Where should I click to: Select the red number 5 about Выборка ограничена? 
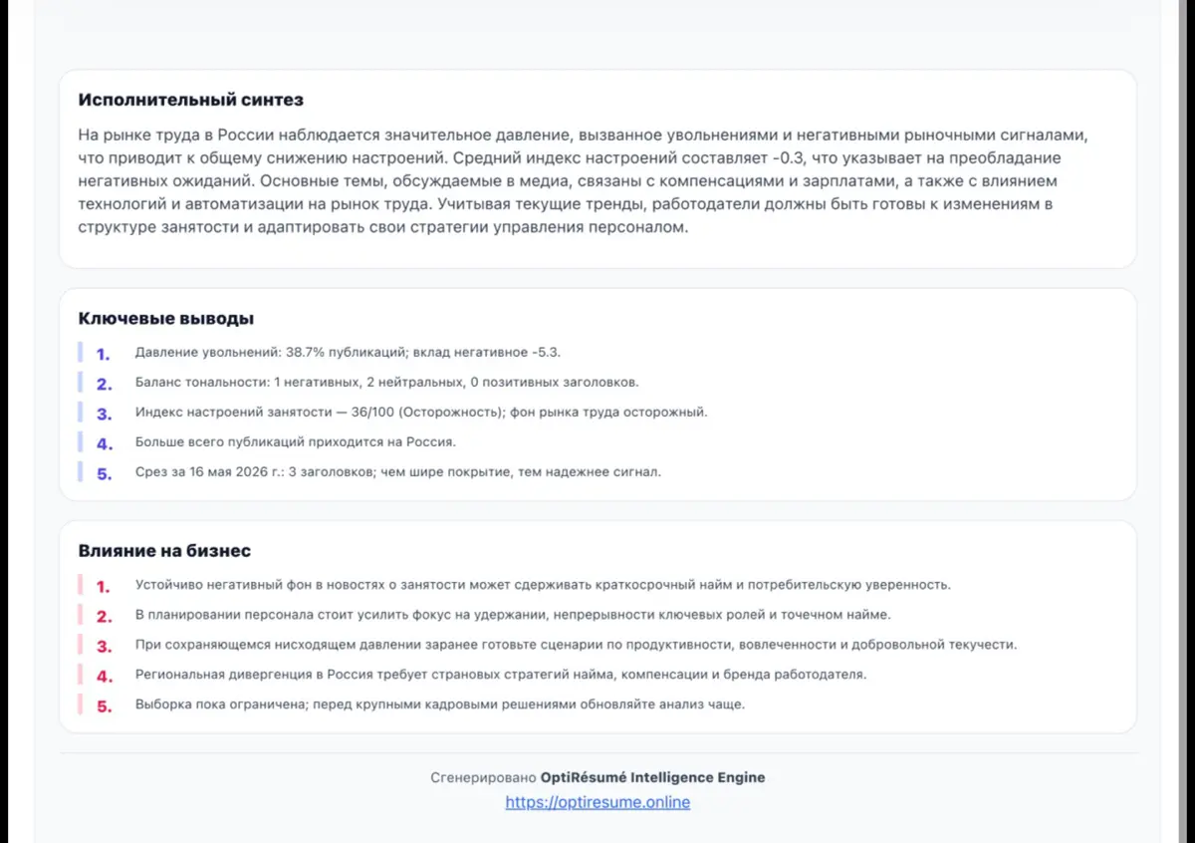105,706
